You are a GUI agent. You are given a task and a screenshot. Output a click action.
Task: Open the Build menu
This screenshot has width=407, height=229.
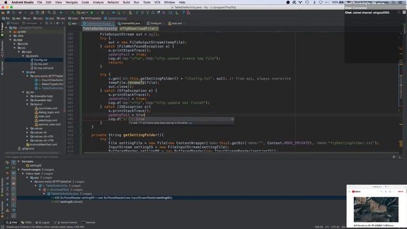[127, 3]
